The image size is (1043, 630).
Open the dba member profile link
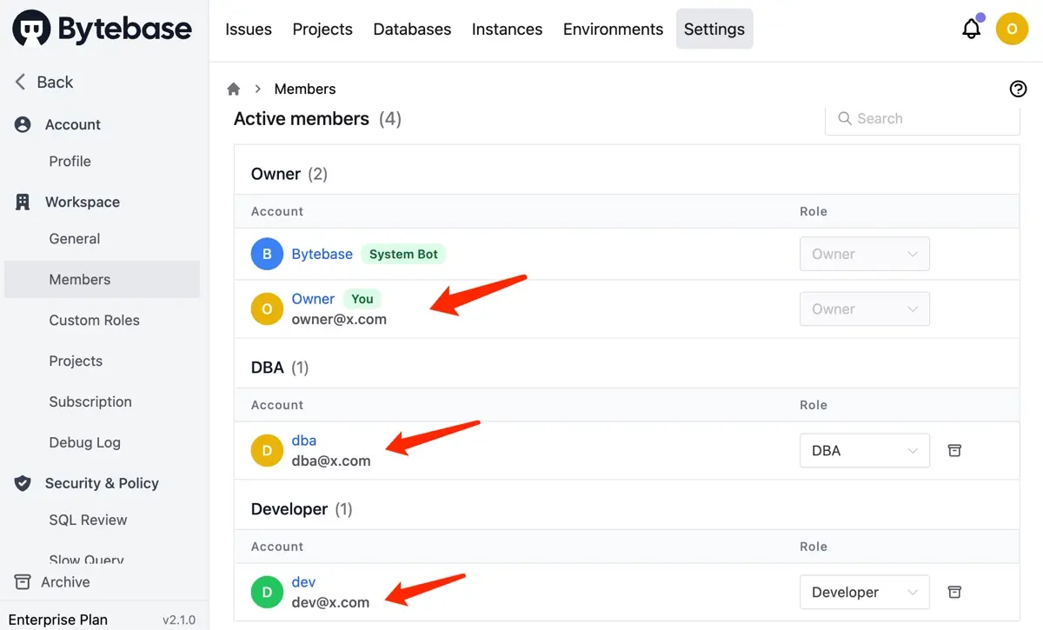point(304,441)
